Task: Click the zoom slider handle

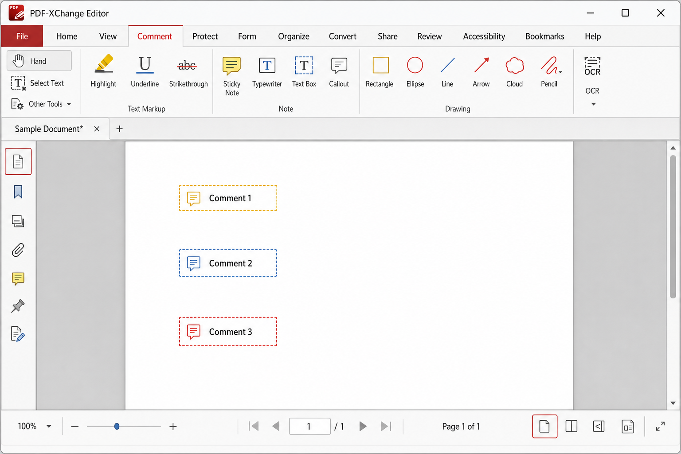Action: click(x=117, y=427)
